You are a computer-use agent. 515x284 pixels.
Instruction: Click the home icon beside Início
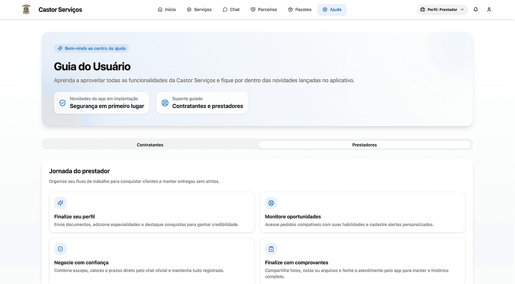pos(160,9)
